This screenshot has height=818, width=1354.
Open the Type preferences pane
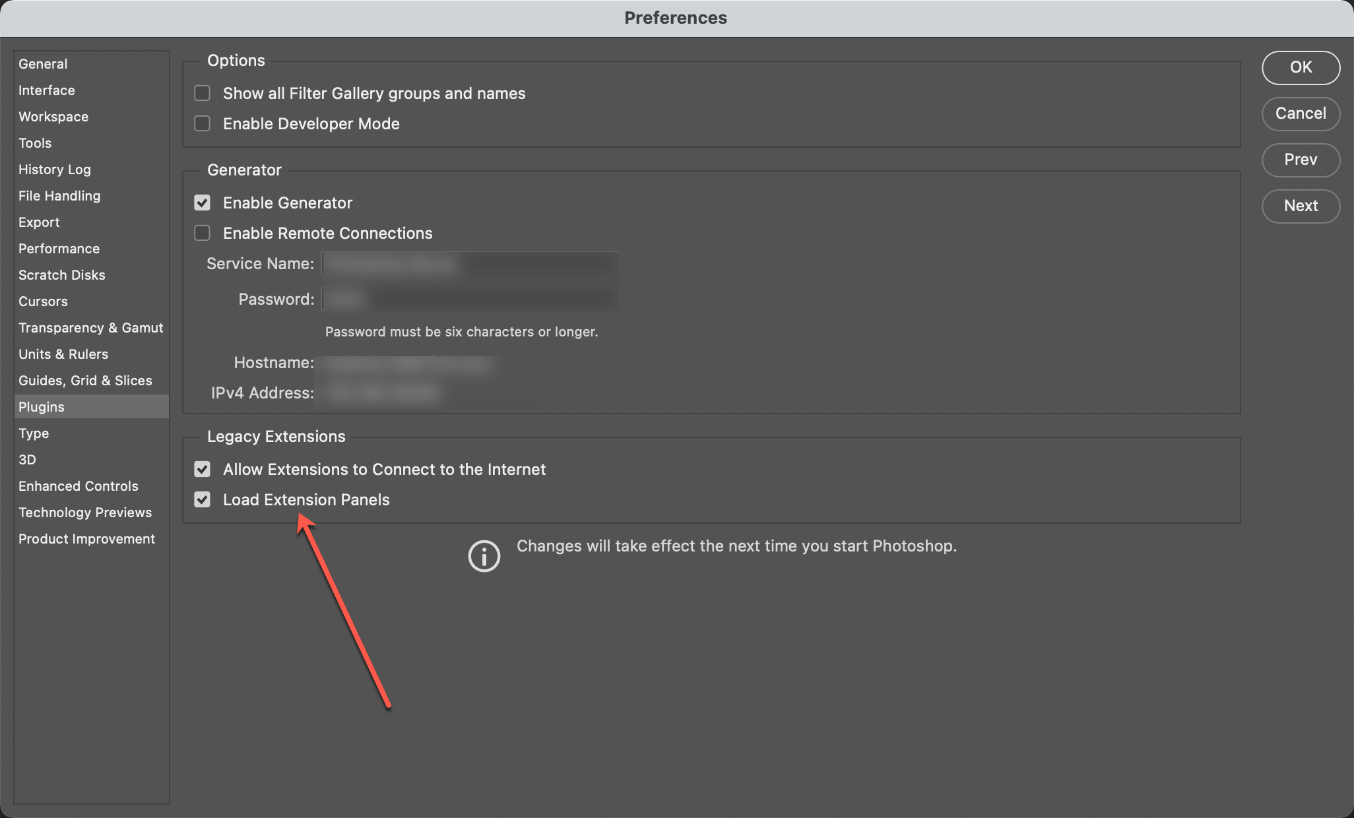34,433
